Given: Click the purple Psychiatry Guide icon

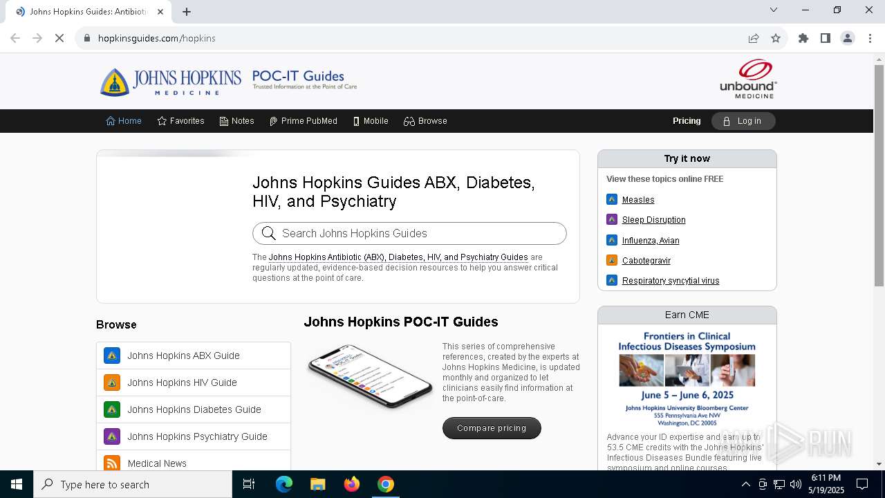Looking at the screenshot, I should [112, 436].
